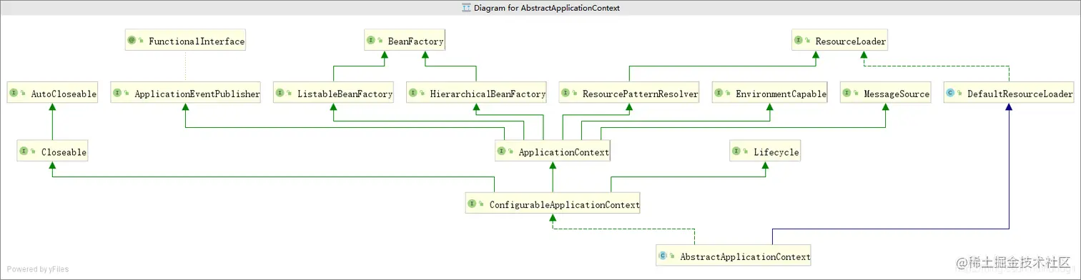
Task: Click the class icon on DefaultResourceLoader
Action: (x=951, y=94)
